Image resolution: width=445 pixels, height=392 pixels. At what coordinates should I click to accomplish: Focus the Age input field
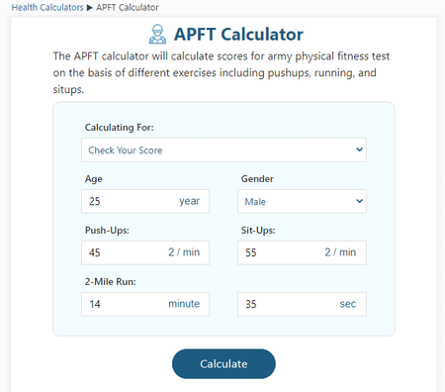(x=145, y=201)
